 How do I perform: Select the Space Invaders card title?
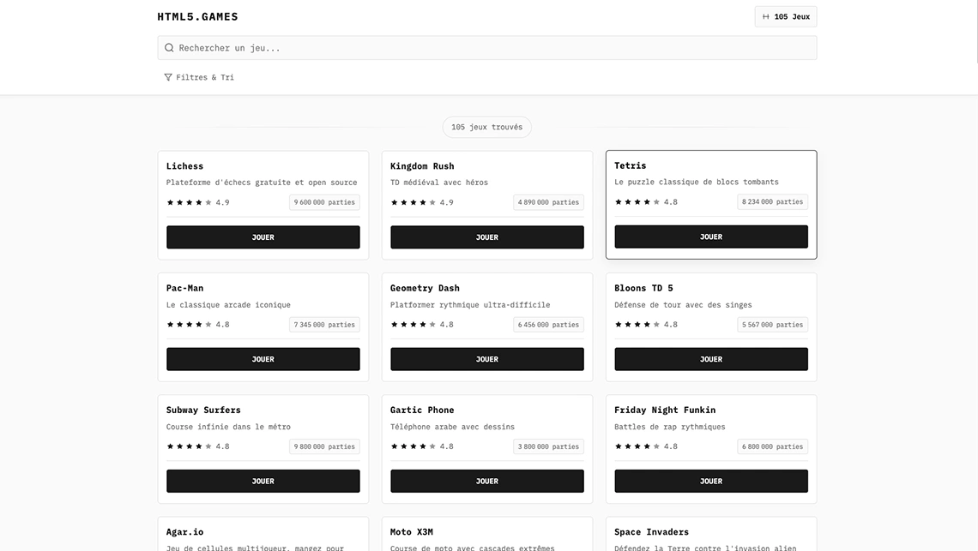click(651, 532)
